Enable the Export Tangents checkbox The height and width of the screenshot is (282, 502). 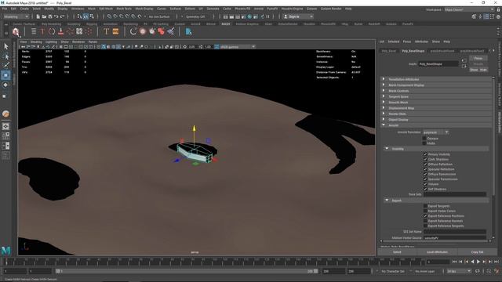click(x=425, y=206)
